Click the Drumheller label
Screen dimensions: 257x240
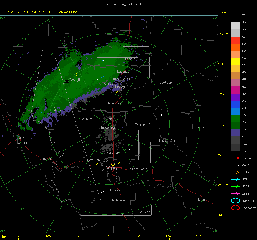click(167, 141)
